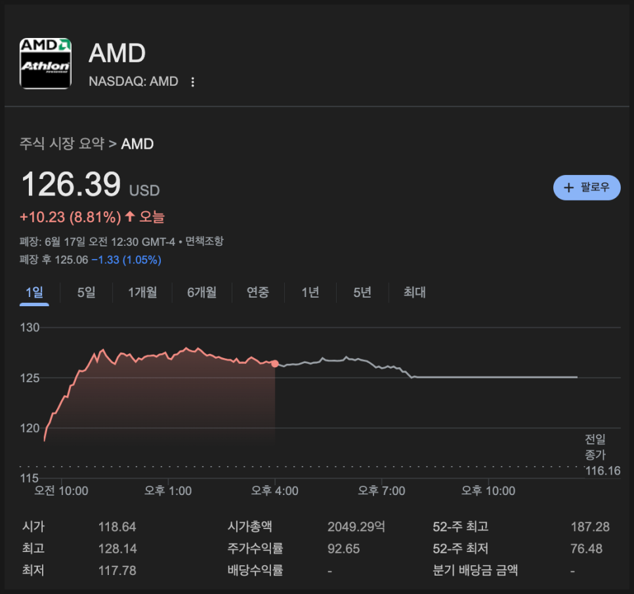Click the 125 price axis label

30,378
